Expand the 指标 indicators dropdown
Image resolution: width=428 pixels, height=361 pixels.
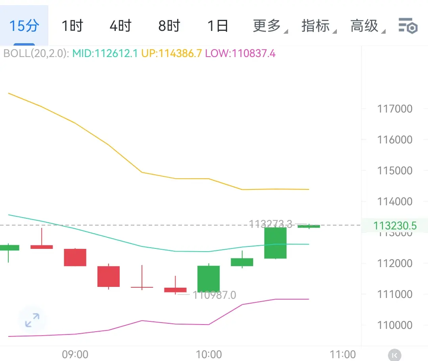316,26
